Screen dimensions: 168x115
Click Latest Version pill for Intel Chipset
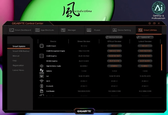click(145, 46)
